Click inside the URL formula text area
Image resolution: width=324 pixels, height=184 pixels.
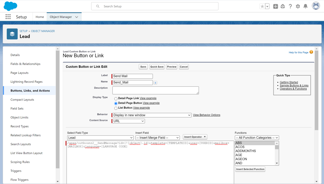pyautogui.click(x=150, y=162)
